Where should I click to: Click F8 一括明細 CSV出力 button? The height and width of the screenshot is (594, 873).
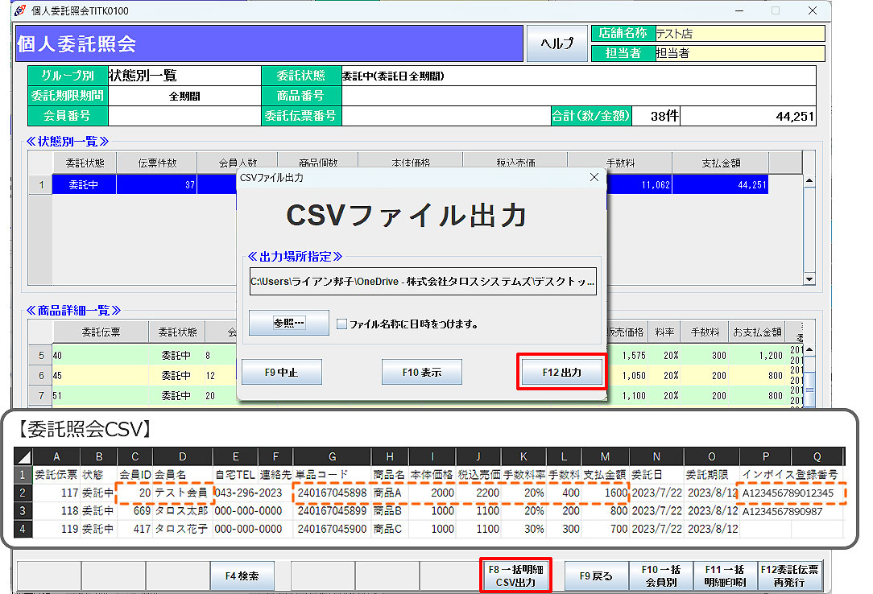[x=515, y=575]
